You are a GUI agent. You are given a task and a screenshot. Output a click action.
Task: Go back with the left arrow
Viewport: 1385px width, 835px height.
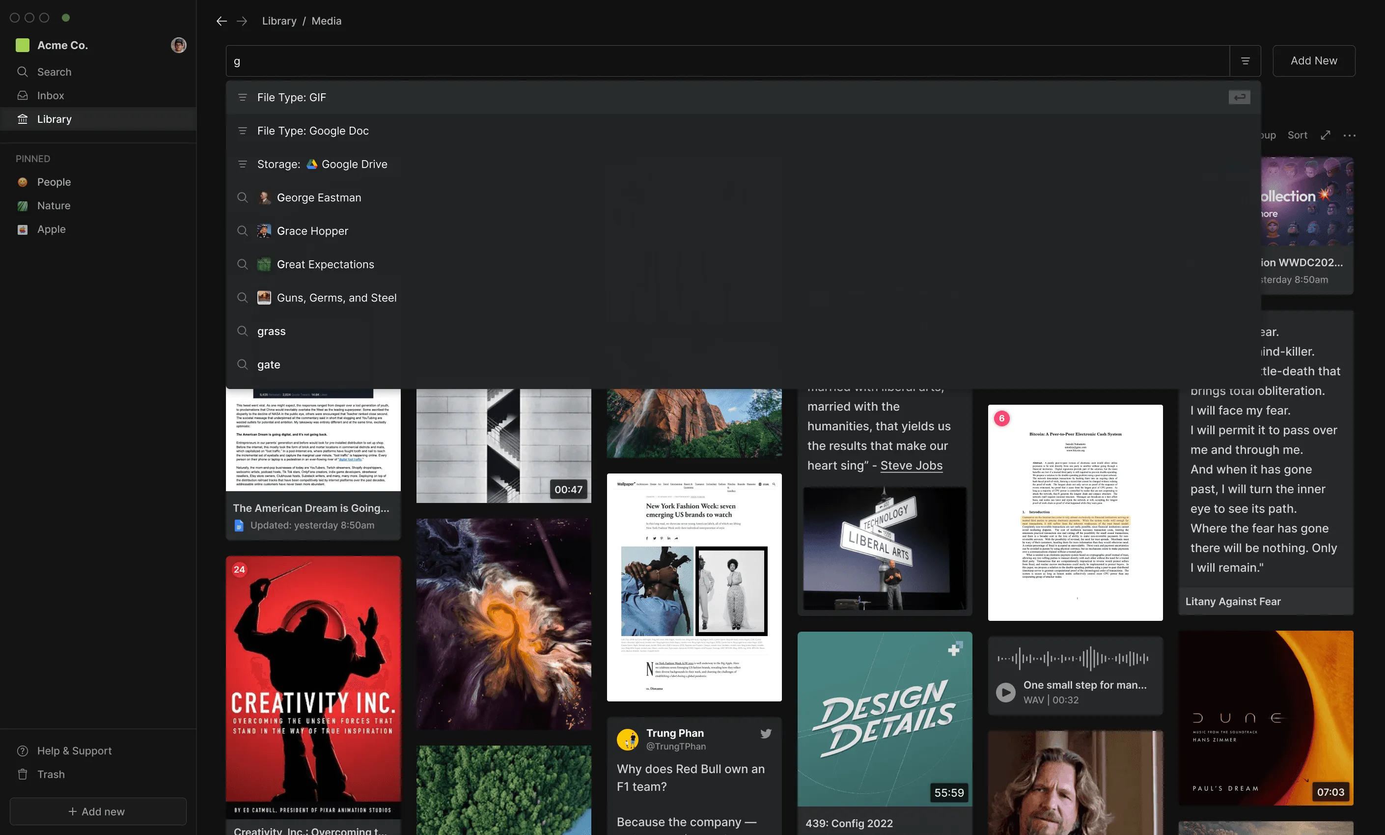222,21
